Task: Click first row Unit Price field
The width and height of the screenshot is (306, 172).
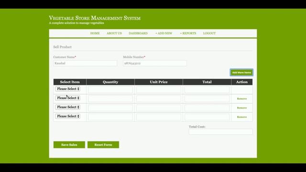Action: [x=159, y=89]
